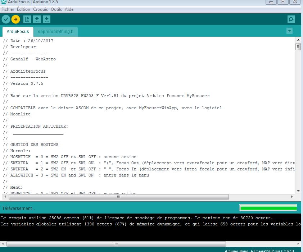Image resolution: width=303 pixels, height=252 pixels.
Task: Switch to the ArduiFocus tab
Action: click(x=18, y=32)
